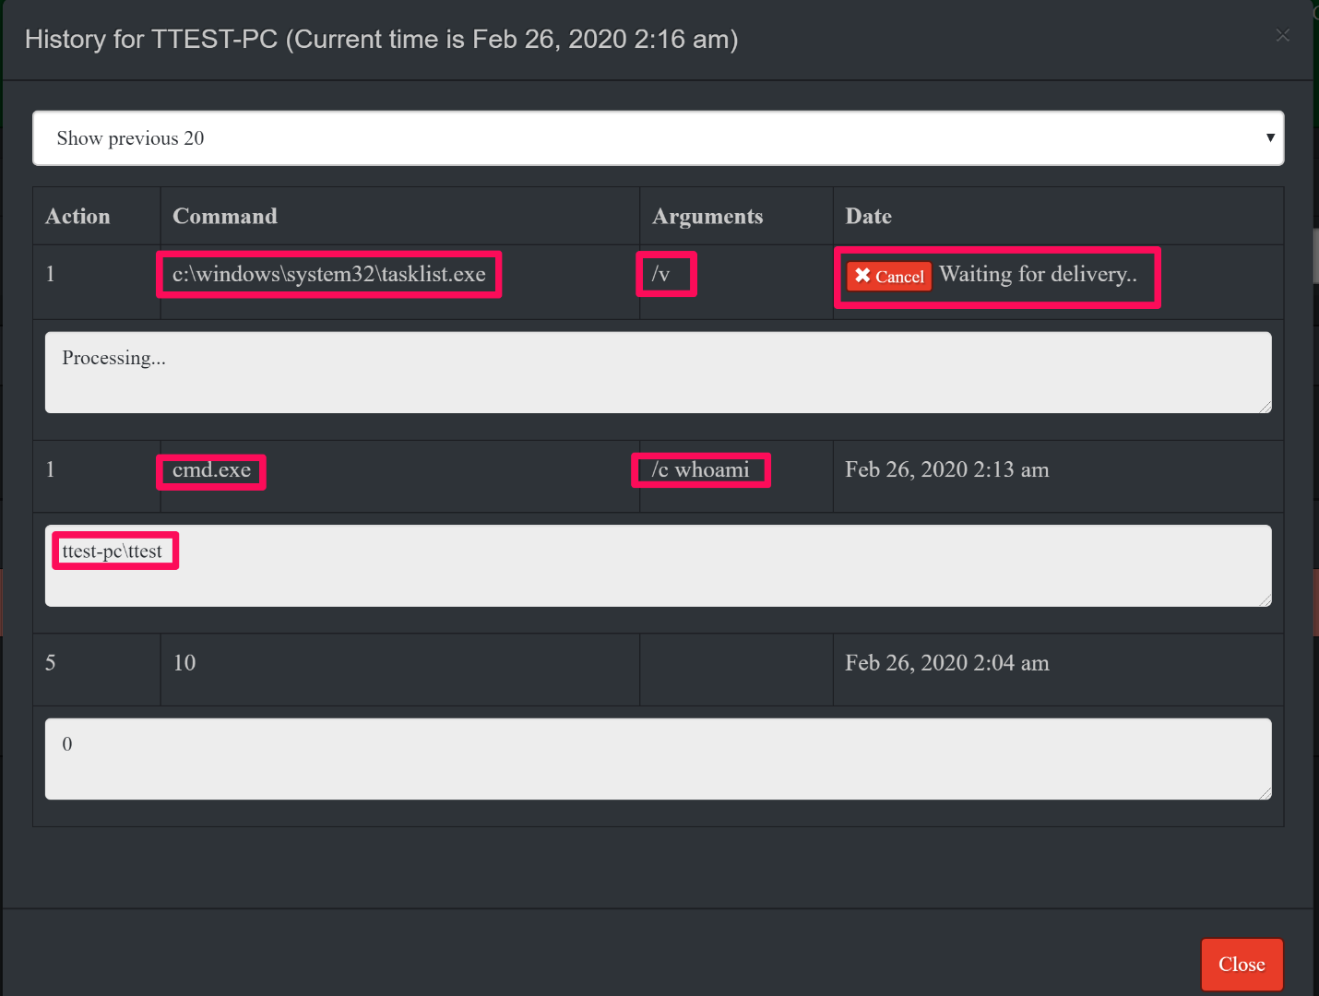This screenshot has height=996, width=1319.
Task: Click the Action column header
Action: tap(77, 217)
